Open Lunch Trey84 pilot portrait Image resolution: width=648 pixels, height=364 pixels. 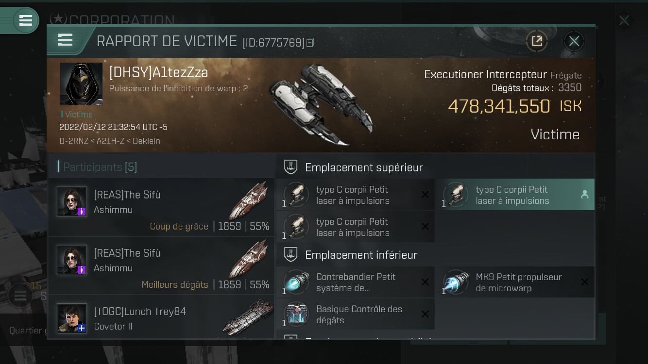72,318
